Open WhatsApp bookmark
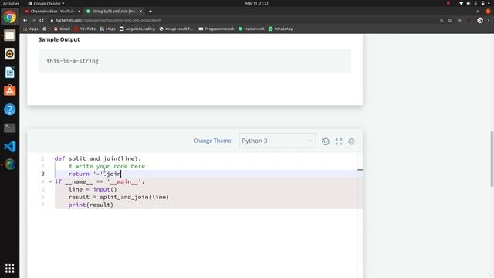This screenshot has width=494, height=278. tap(281, 29)
